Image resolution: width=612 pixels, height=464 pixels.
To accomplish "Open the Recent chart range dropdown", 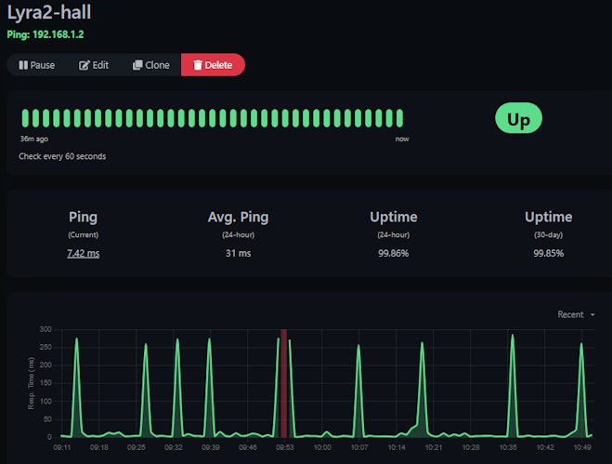I will click(576, 314).
